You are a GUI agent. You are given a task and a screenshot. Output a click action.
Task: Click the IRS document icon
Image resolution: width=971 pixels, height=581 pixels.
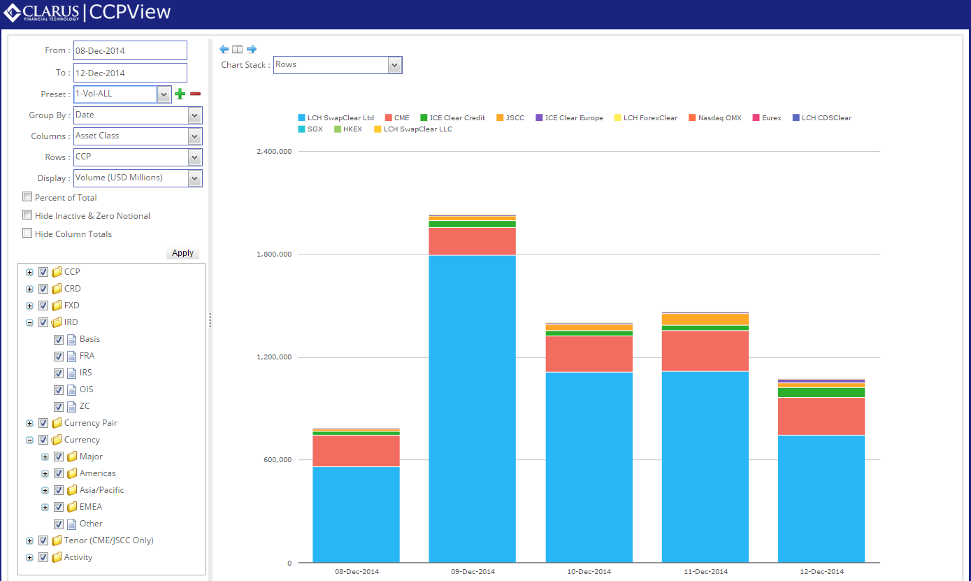71,373
